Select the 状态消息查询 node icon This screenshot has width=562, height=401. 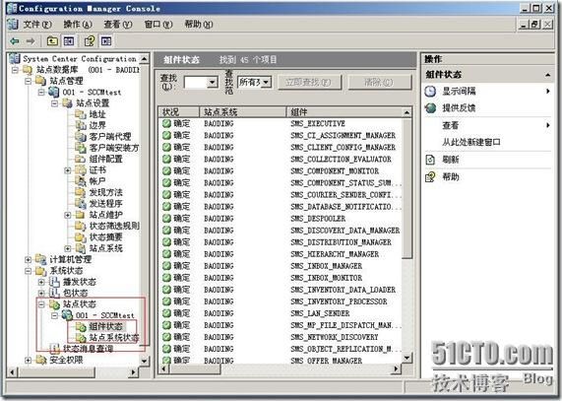54,348
